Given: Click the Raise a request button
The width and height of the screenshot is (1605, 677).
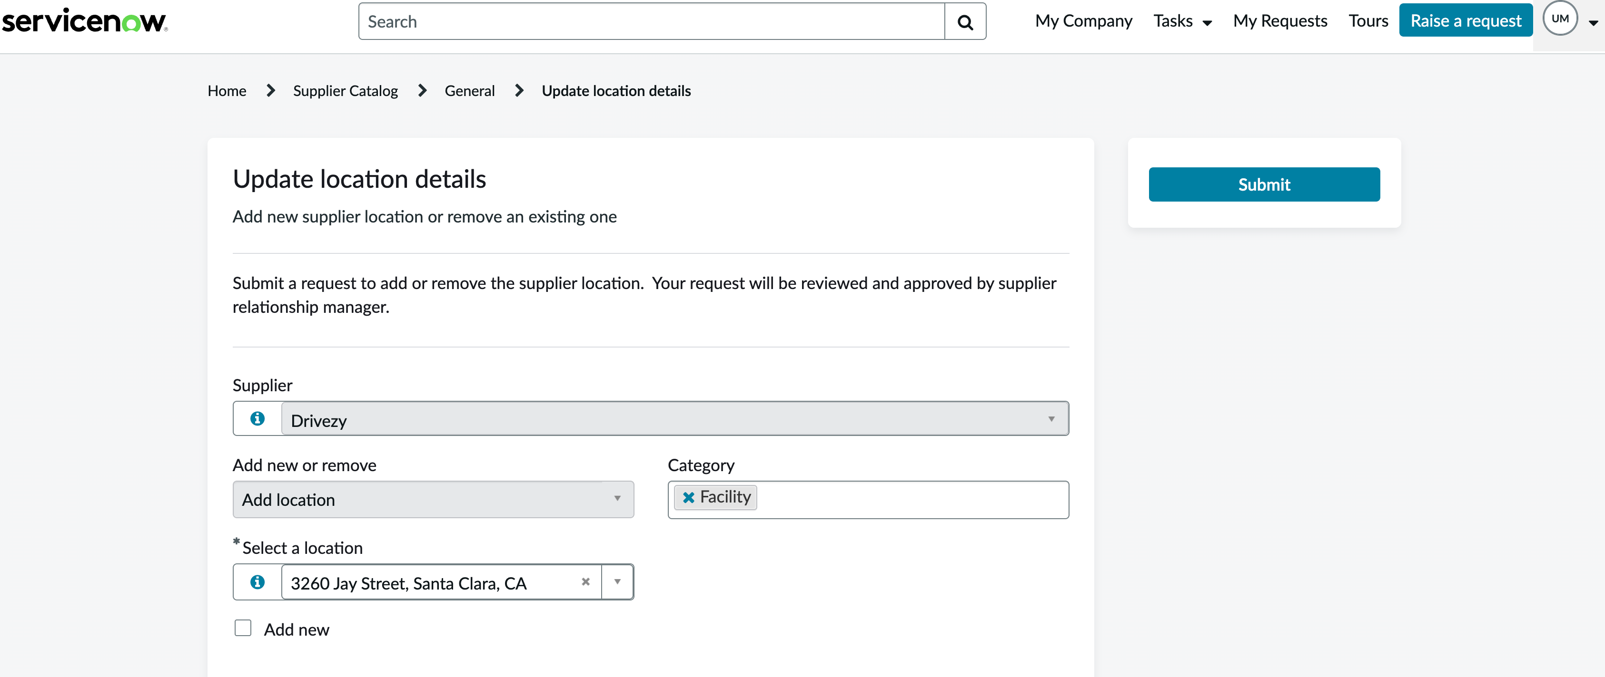Looking at the screenshot, I should click(x=1466, y=20).
